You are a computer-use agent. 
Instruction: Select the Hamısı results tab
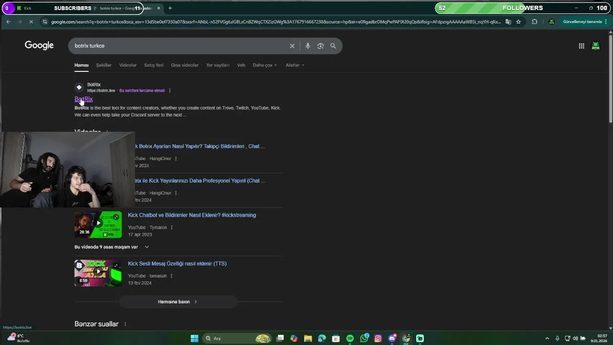pyautogui.click(x=81, y=65)
